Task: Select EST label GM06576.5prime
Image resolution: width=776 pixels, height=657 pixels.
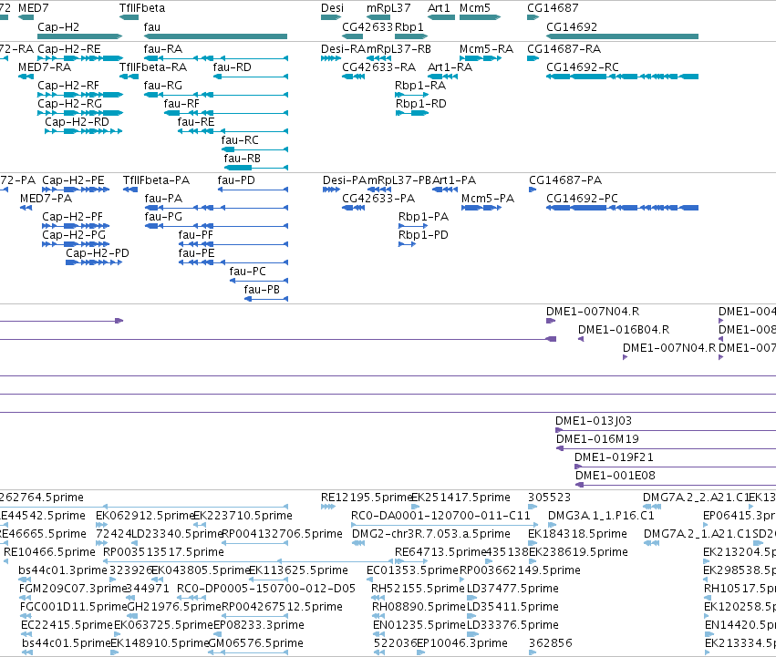Action: (256, 643)
